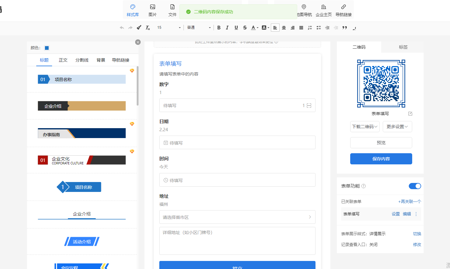
Task: Apply font color
Action: (253, 28)
